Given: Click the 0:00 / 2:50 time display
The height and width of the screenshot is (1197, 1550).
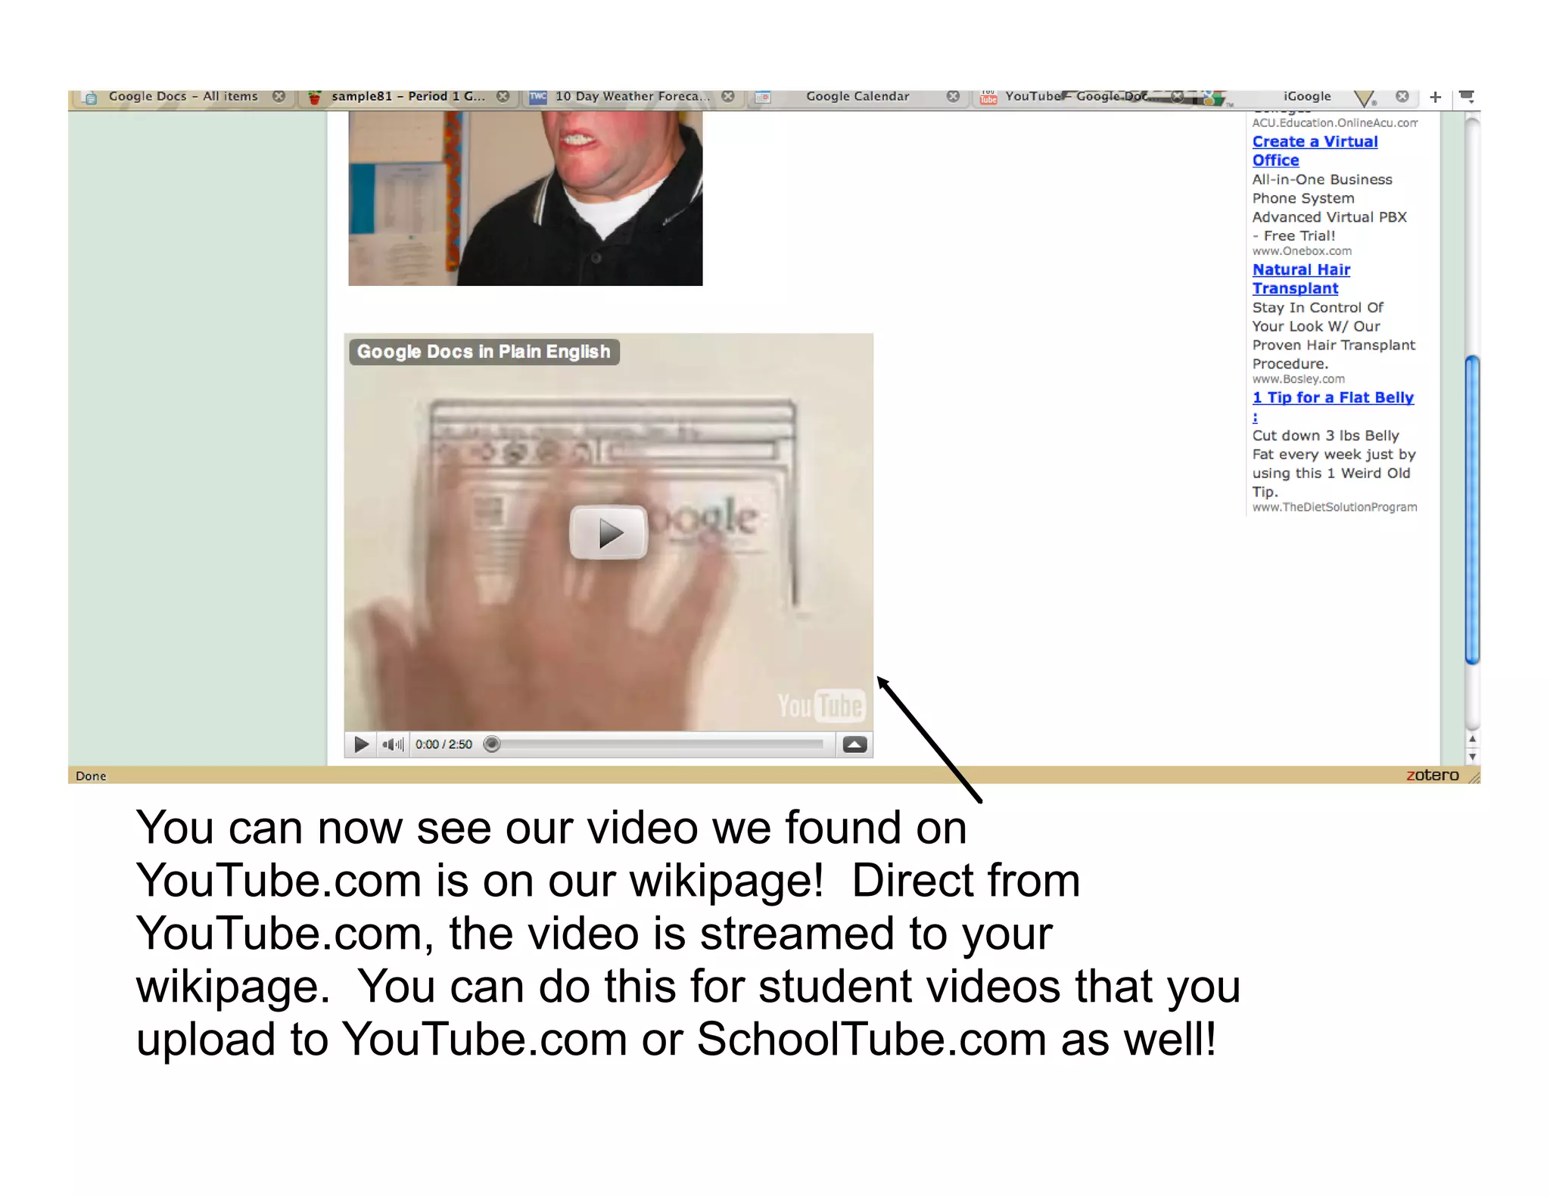Looking at the screenshot, I should [x=444, y=745].
